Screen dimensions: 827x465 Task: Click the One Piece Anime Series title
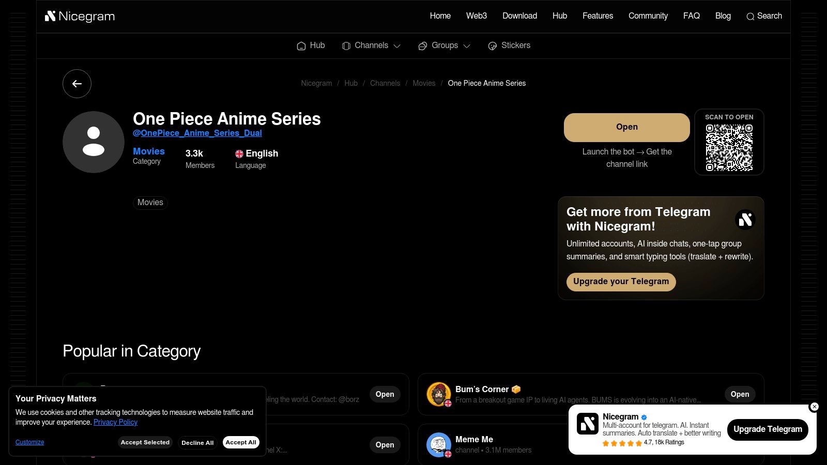coord(227,119)
